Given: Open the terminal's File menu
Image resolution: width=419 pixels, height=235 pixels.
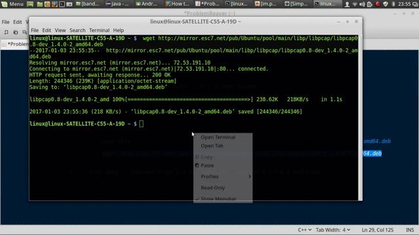Looking at the screenshot, I should pyautogui.click(x=35, y=30).
